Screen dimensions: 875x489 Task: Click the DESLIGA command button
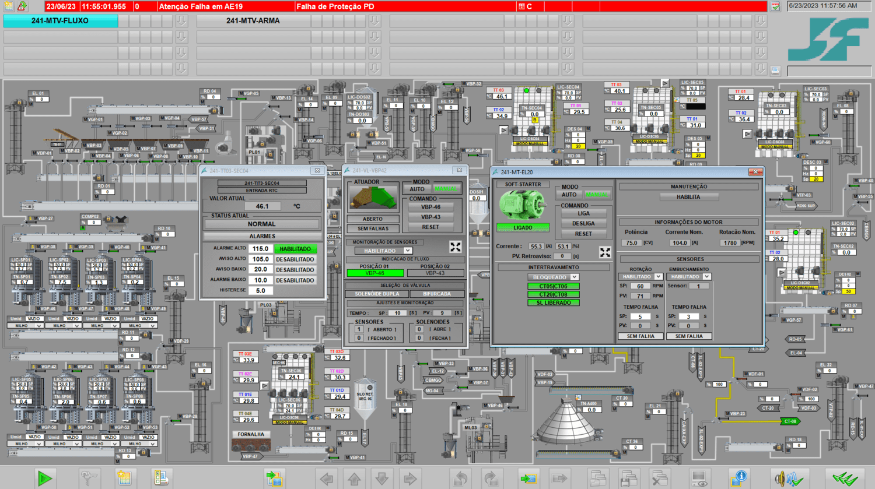click(583, 223)
